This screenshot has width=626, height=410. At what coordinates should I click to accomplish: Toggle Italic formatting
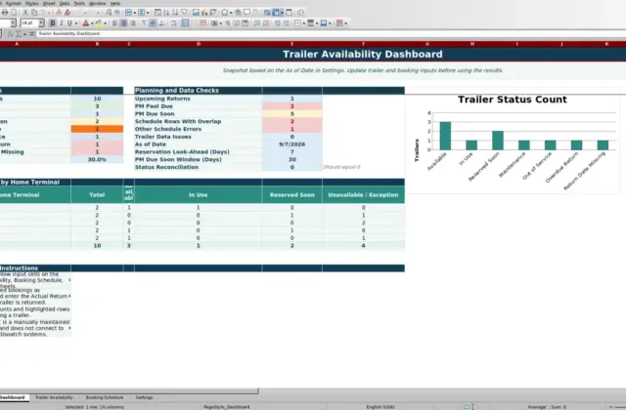[x=62, y=23]
